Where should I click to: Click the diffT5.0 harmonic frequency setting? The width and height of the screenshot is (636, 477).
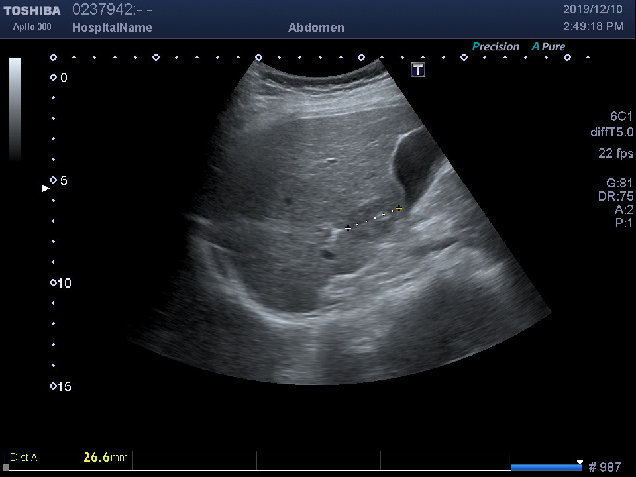[x=611, y=132]
